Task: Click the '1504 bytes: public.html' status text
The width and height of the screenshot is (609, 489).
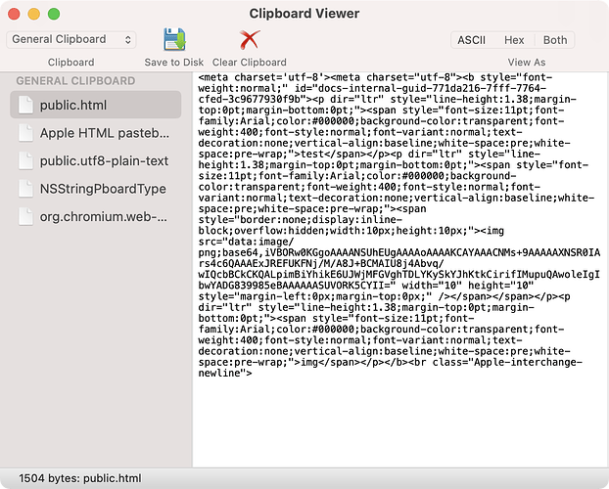Action: tap(80, 478)
